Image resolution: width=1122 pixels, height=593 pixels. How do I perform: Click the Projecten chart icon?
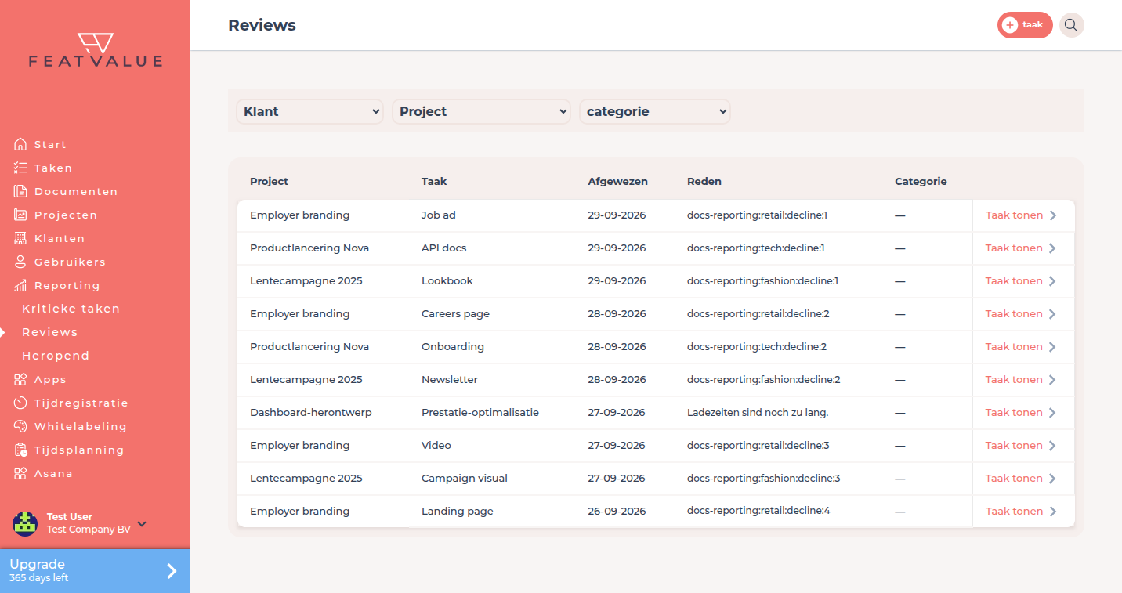[20, 215]
